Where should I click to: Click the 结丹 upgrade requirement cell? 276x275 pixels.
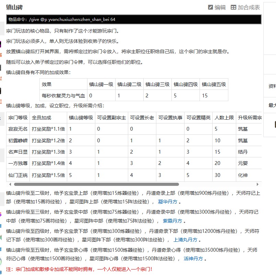249,152
